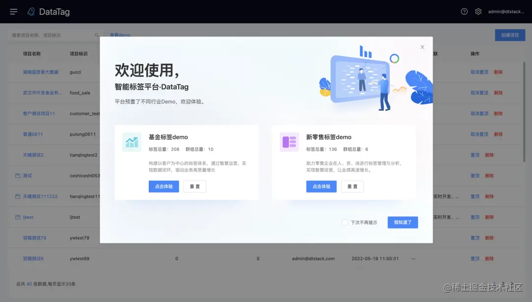Open project 客户测试项目11
The height and width of the screenshot is (302, 532).
click(x=39, y=113)
